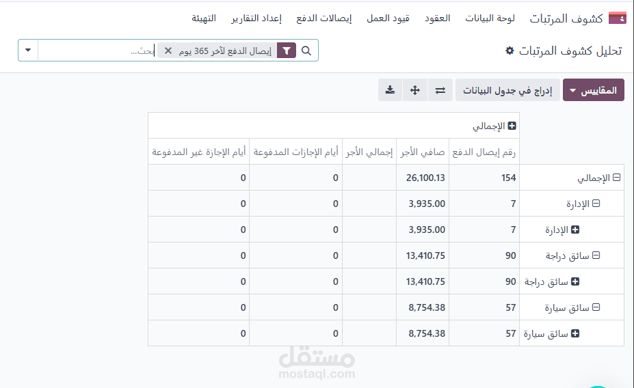
Task: Open the إعداد التقارير menu
Action: pyautogui.click(x=256, y=18)
